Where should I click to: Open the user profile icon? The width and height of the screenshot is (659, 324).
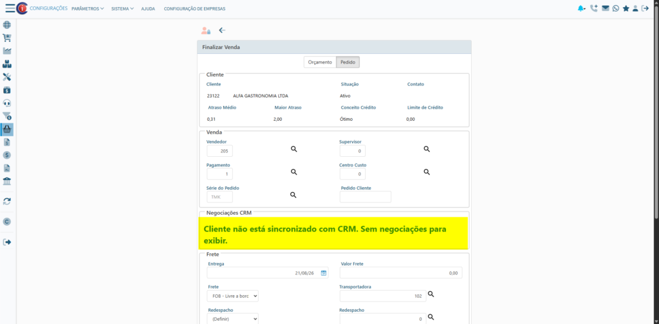point(635,8)
